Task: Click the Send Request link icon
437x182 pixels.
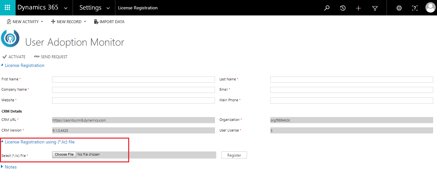Action: [37, 57]
